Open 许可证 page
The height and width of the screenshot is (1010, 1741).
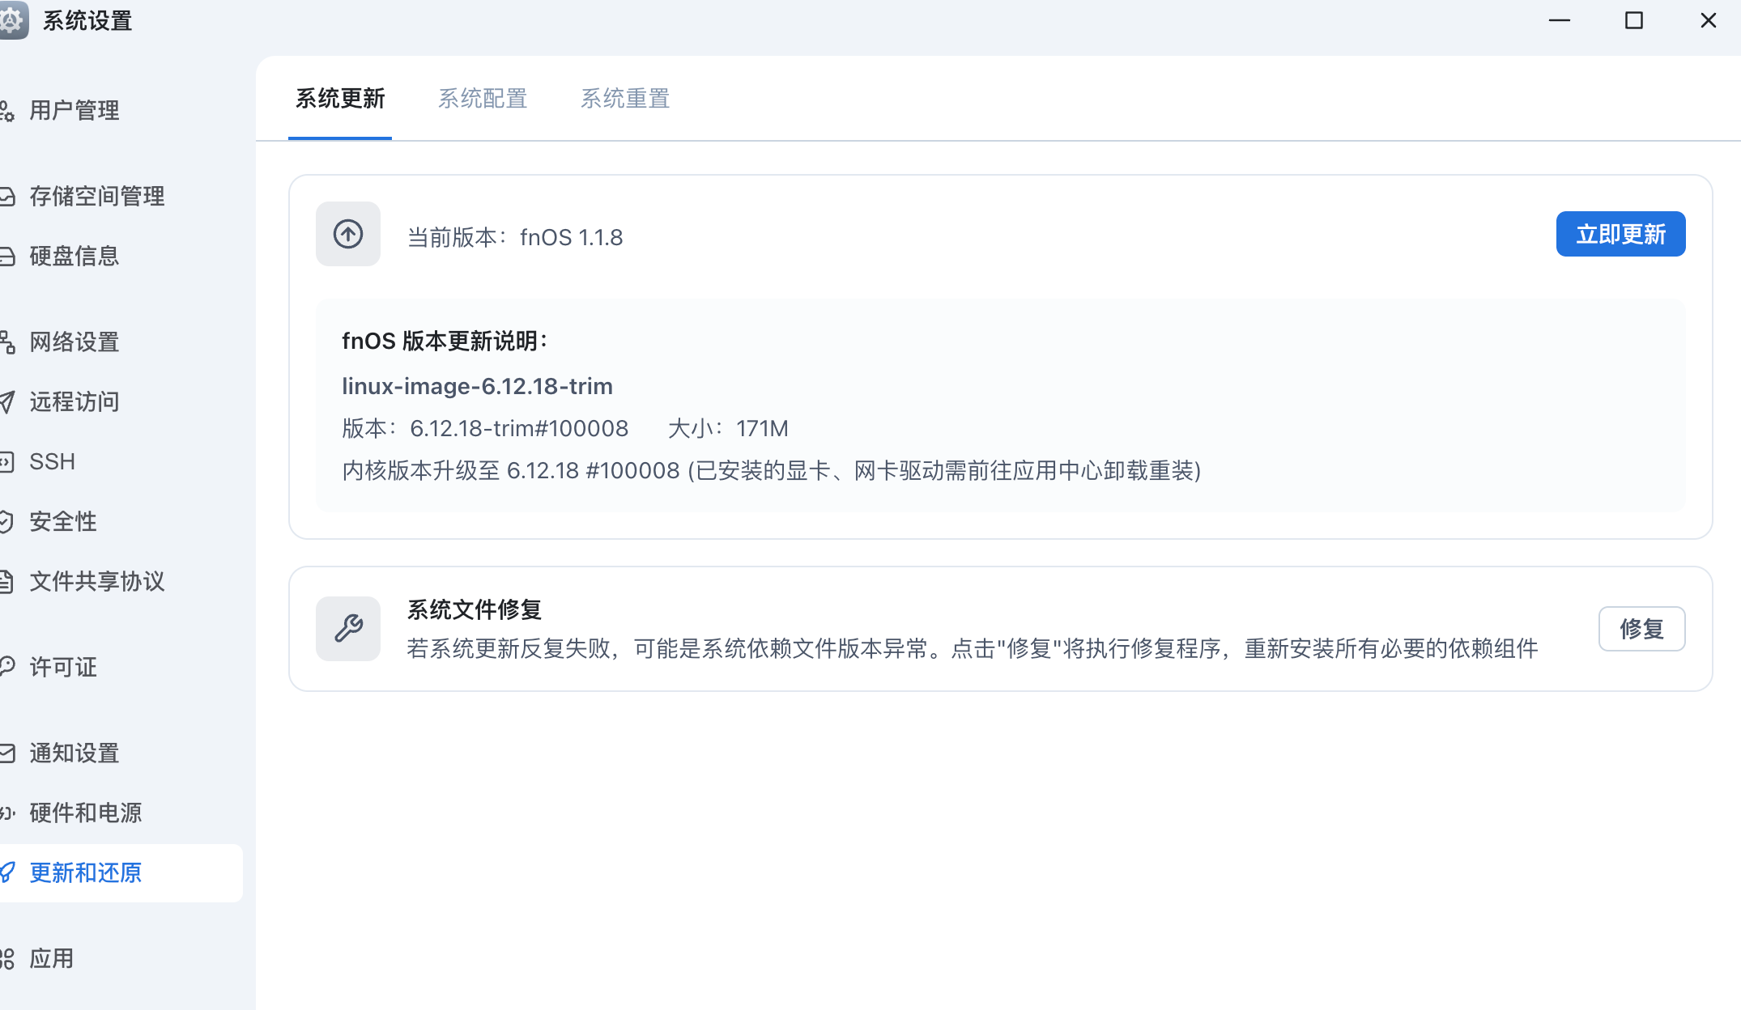pyautogui.click(x=63, y=667)
